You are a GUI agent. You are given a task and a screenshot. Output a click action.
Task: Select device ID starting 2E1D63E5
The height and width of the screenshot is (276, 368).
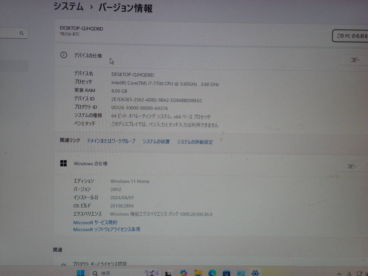click(156, 100)
